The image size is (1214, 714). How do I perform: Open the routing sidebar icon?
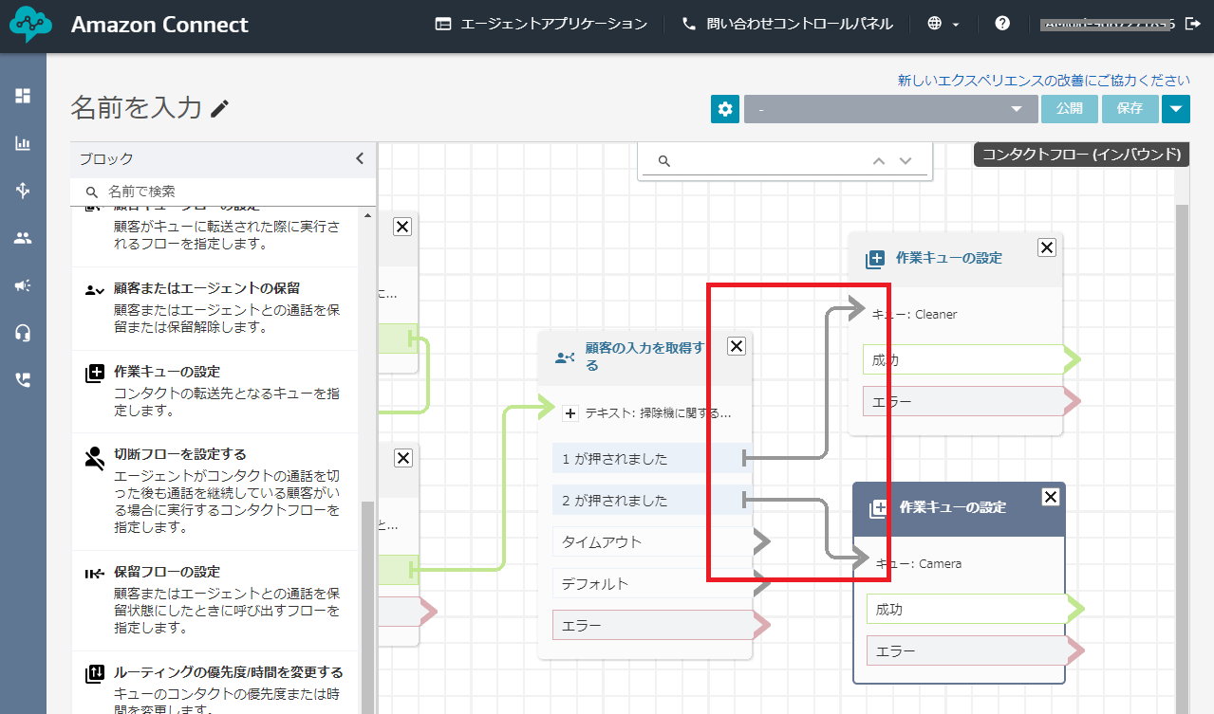tap(23, 191)
